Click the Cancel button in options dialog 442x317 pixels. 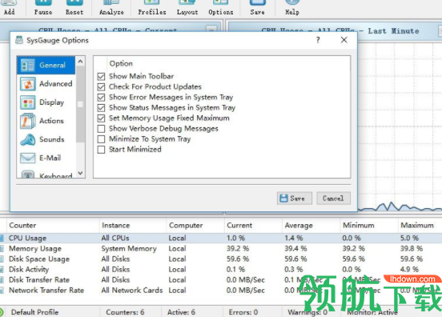click(333, 199)
